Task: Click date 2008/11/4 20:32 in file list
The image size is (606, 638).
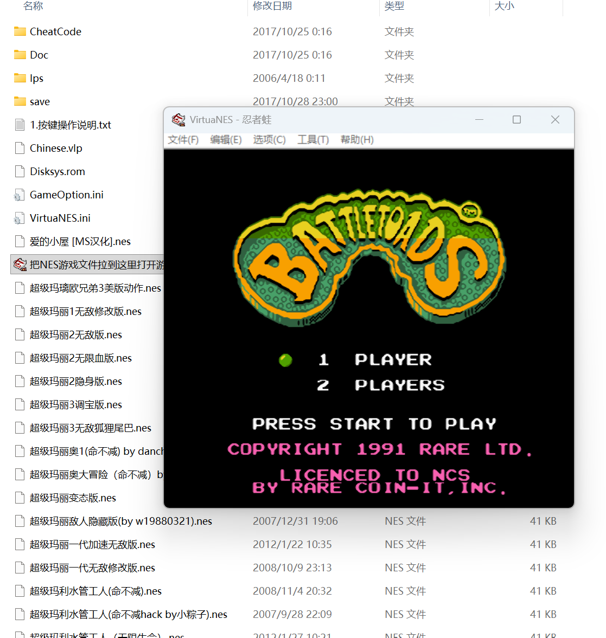Action: 292,591
